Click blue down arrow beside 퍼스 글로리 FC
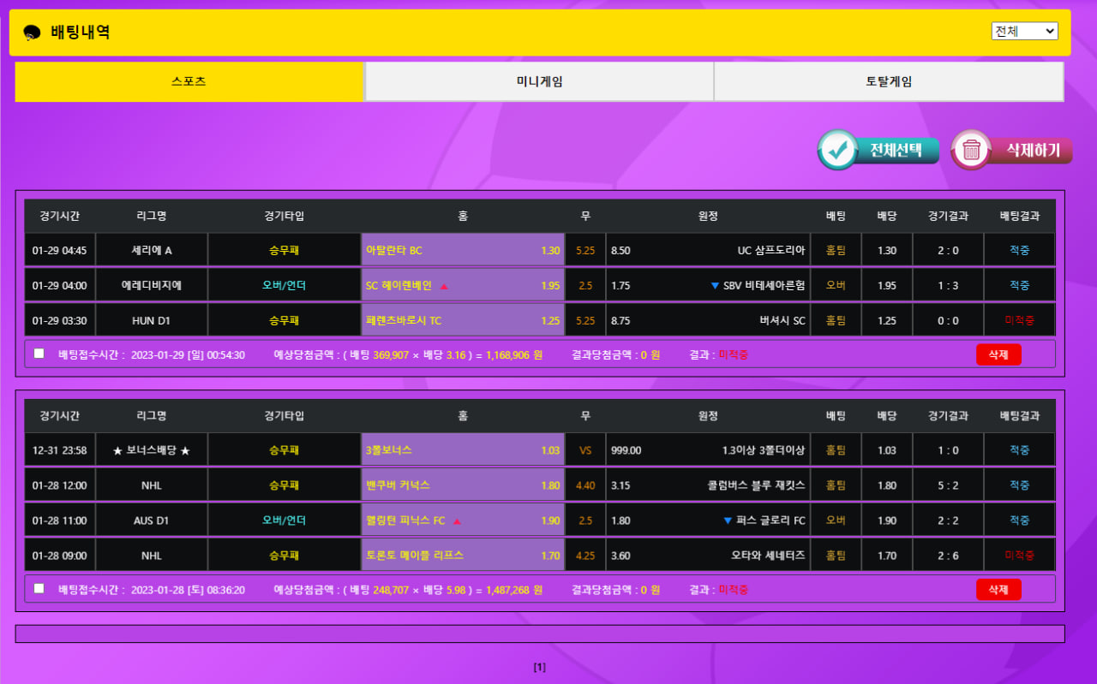 (728, 520)
